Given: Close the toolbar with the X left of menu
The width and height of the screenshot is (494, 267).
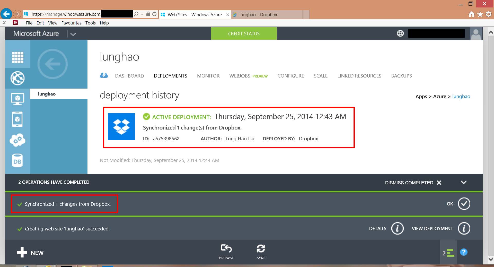Looking at the screenshot, I should tap(4, 23).
